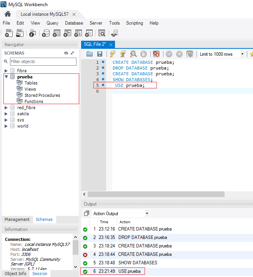Screen dimensions: 253x277
Task: Create a new schema icon
Action: tap(46, 33)
